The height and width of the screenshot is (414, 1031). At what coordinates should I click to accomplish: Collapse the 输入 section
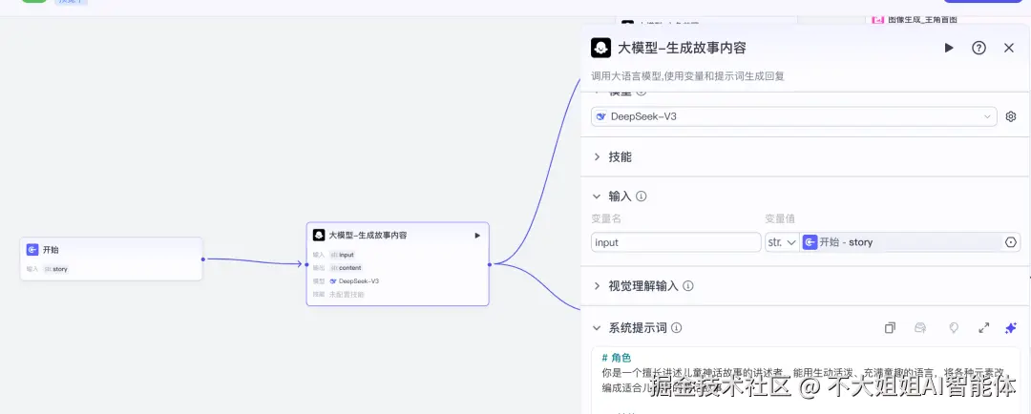tap(597, 196)
